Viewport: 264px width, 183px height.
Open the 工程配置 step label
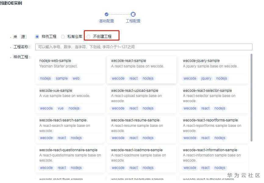[x=133, y=21]
